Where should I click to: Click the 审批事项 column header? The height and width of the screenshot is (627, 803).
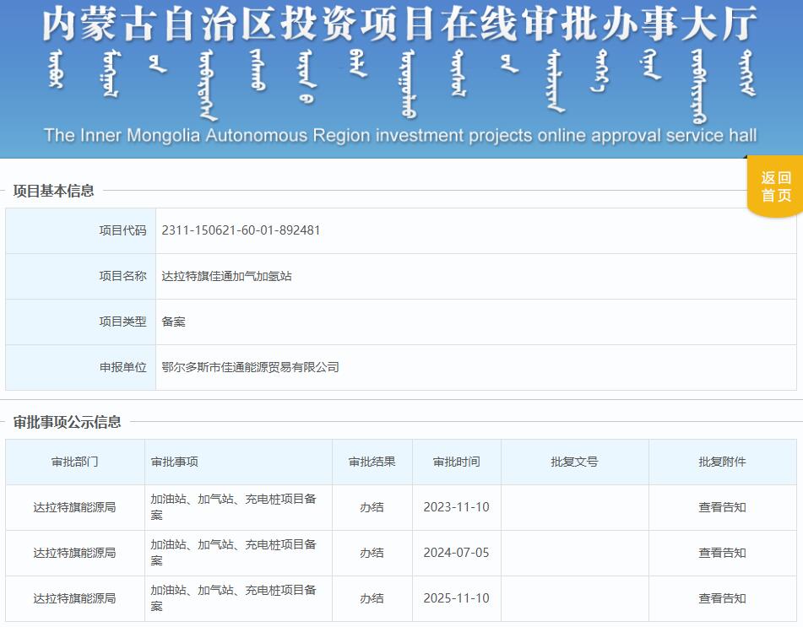point(171,462)
